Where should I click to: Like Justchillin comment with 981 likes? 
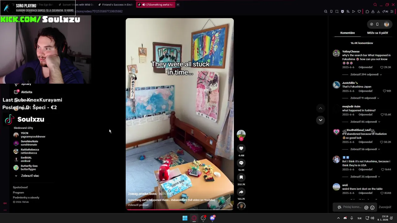coord(384,91)
